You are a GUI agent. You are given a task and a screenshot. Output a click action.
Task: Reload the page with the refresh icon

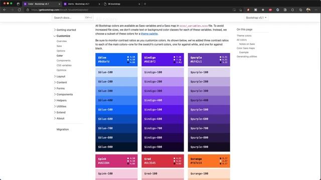click(19, 10)
